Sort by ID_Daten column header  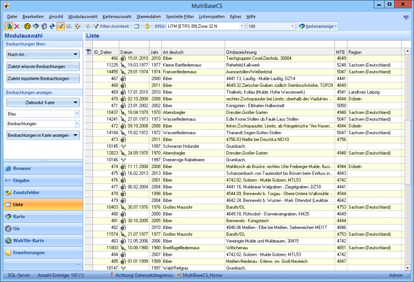pyautogui.click(x=106, y=52)
